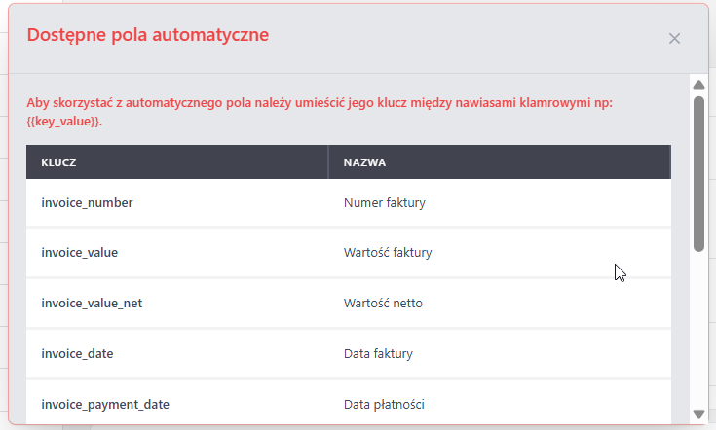
Task: Click the Data płatności name cell
Action: click(x=385, y=404)
